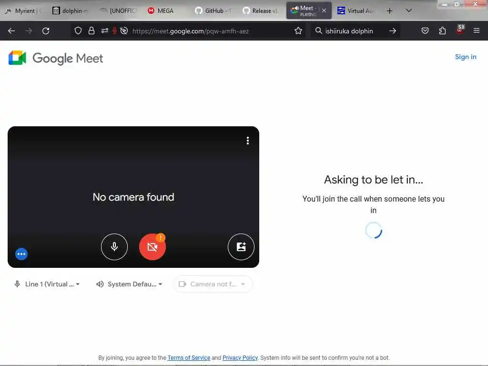Switch to the [UNOFFIC tab
The width and height of the screenshot is (488, 366).
point(118,11)
